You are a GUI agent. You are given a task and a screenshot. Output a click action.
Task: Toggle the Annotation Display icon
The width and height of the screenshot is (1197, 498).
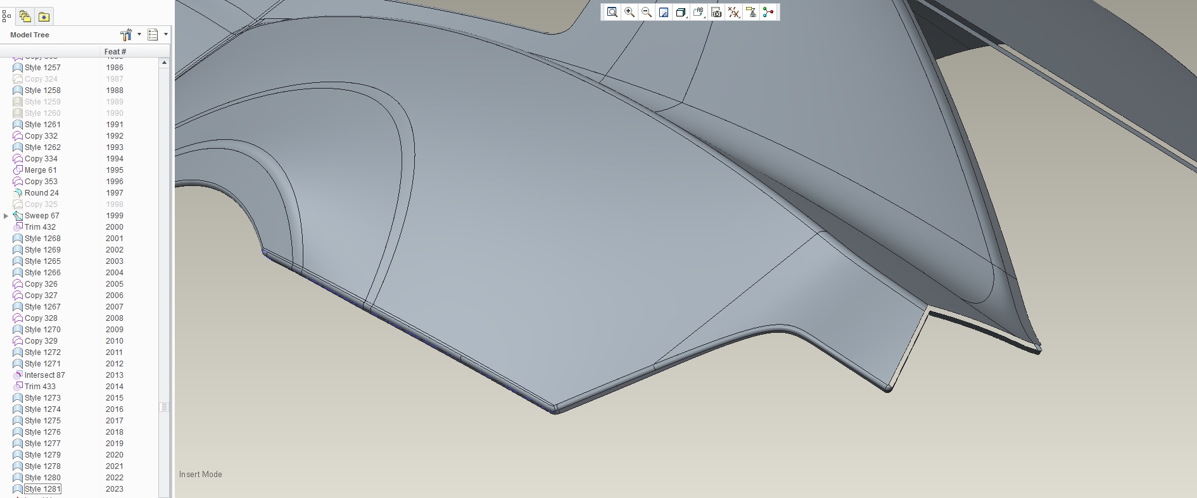click(x=751, y=12)
